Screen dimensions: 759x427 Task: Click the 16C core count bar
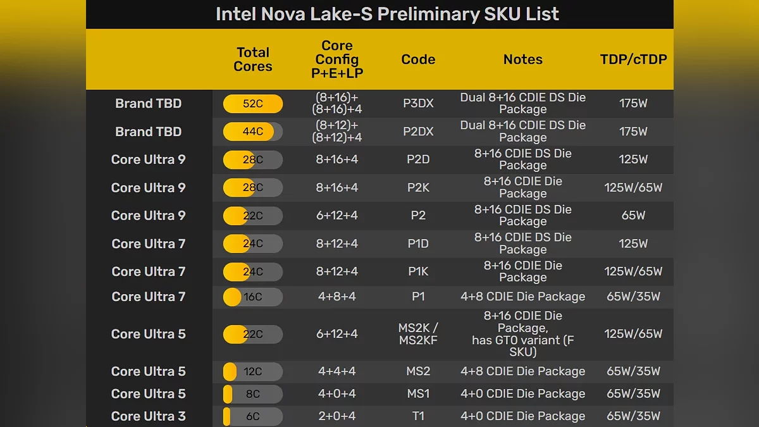click(x=253, y=297)
